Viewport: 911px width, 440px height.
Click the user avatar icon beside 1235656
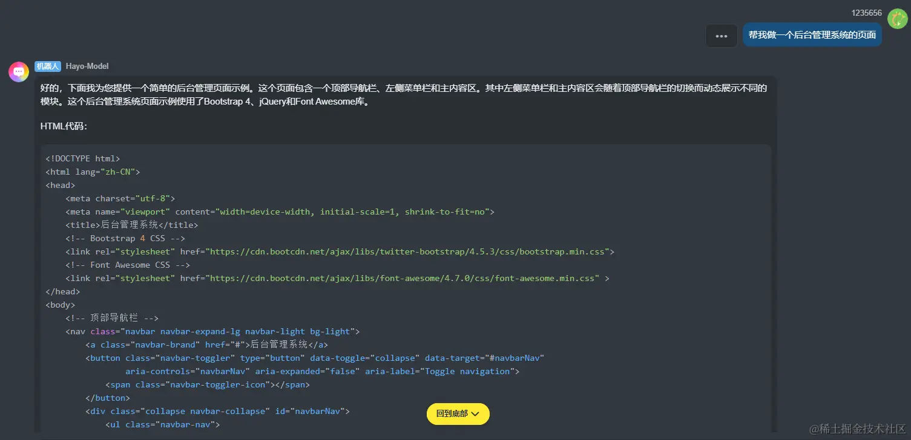tap(897, 19)
